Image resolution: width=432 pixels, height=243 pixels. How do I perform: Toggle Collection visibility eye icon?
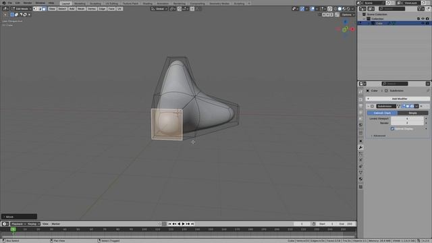pos(423,19)
